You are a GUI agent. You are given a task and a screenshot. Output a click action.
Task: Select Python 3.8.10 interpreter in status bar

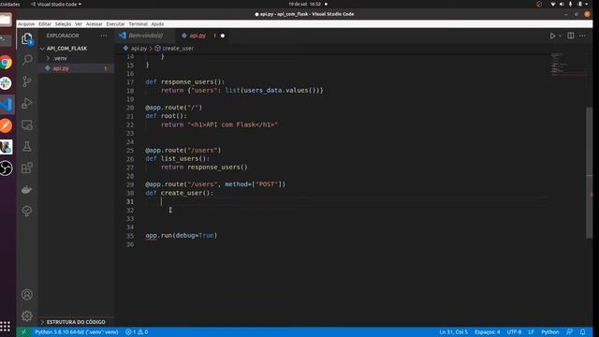77,332
